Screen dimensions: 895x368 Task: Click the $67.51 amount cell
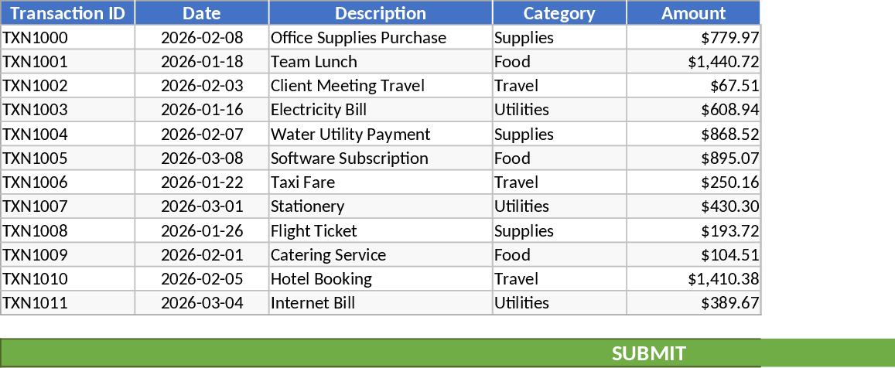(693, 86)
